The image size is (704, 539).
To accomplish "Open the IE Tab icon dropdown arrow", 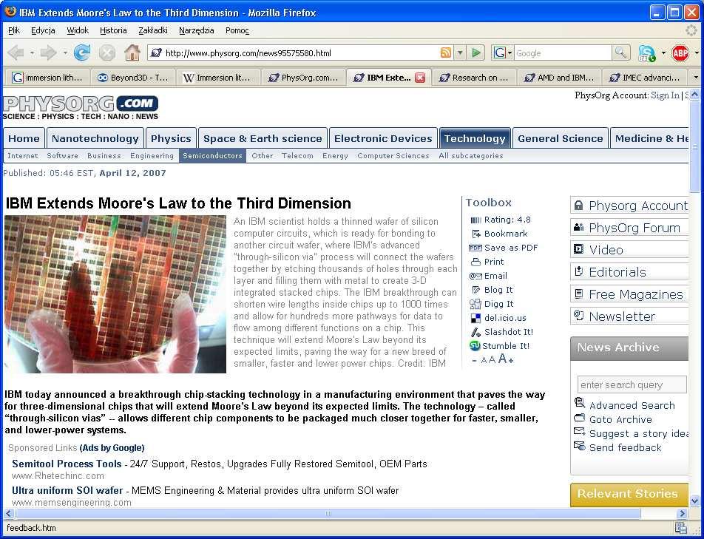I will point(663,53).
